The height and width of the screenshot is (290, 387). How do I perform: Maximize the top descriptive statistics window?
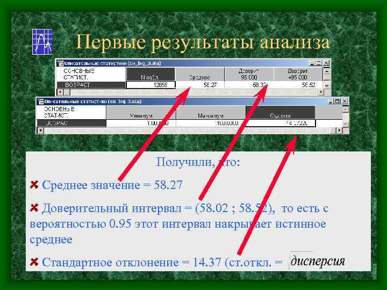[319, 63]
